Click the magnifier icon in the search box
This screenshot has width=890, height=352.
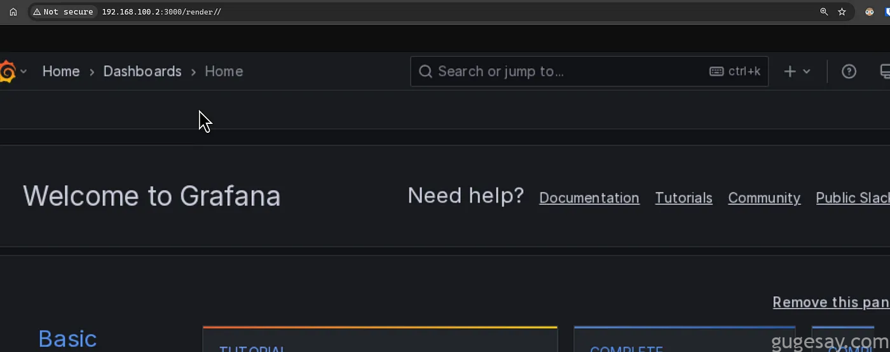pos(425,71)
